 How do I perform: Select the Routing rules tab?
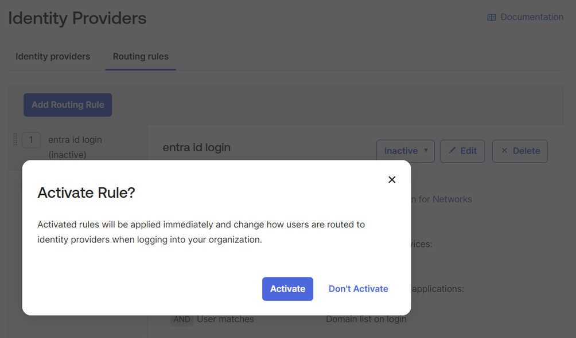click(141, 57)
